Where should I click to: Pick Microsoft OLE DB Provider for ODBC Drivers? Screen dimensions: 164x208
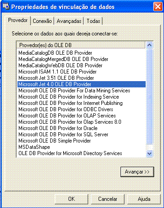tap(66, 109)
